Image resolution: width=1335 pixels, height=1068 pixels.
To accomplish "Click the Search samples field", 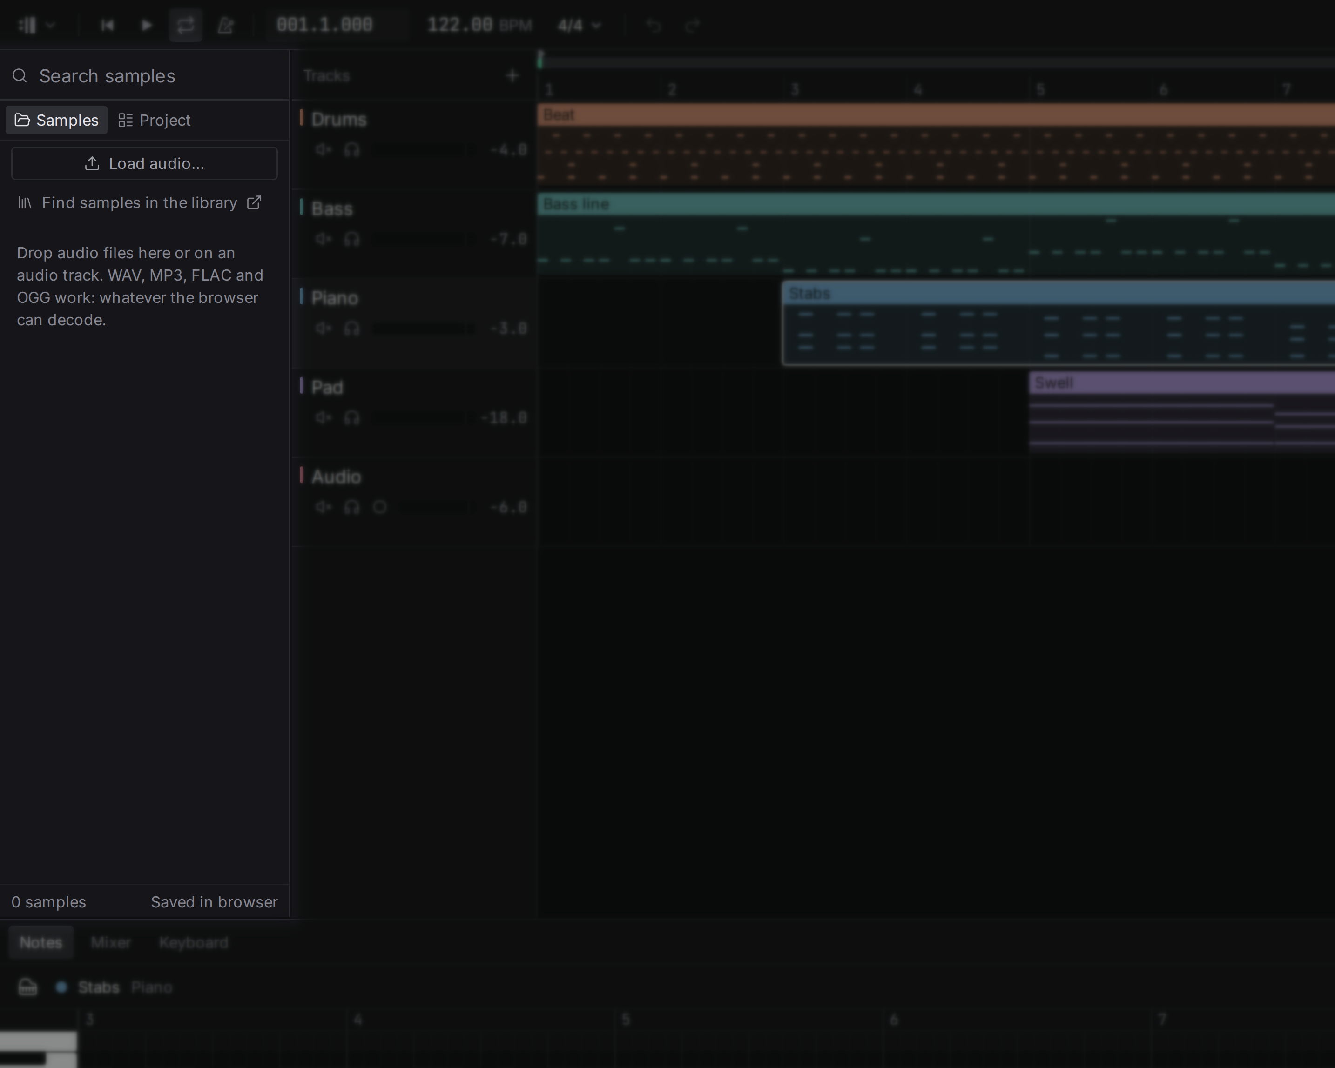I will 144,75.
